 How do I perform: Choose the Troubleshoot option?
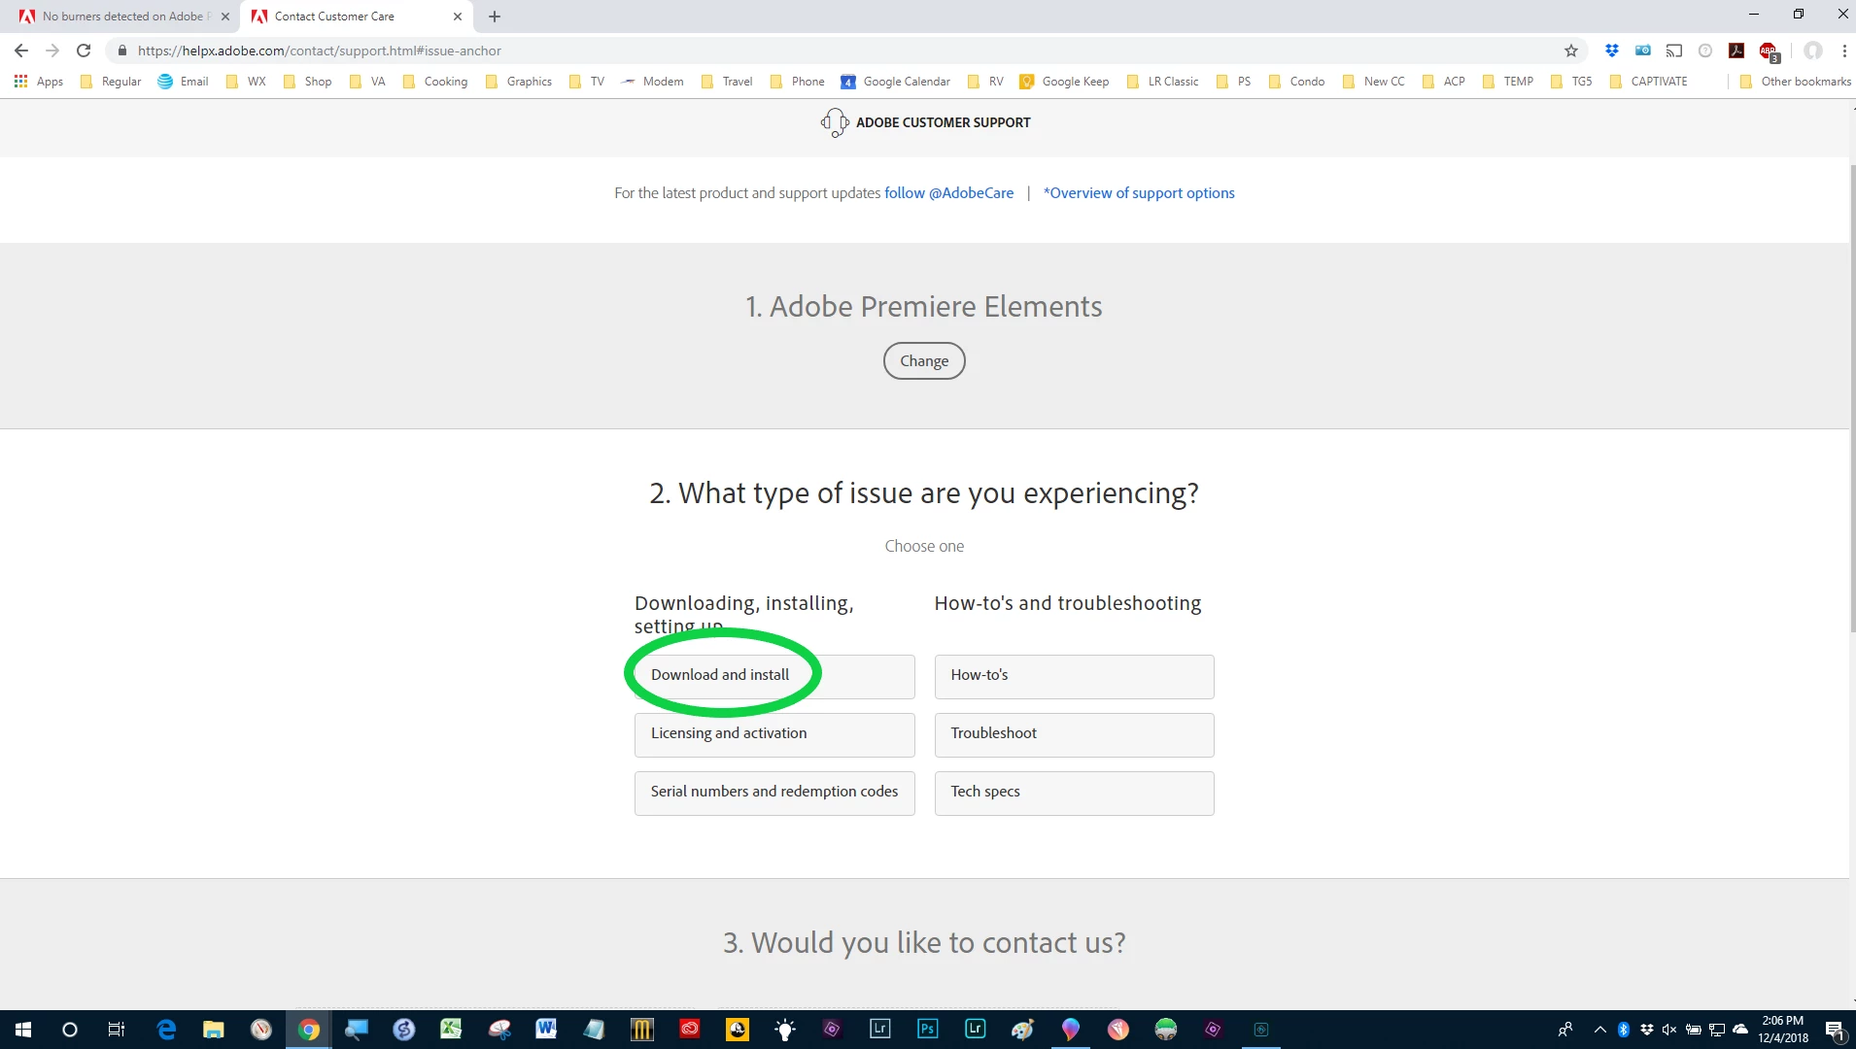point(1074,734)
